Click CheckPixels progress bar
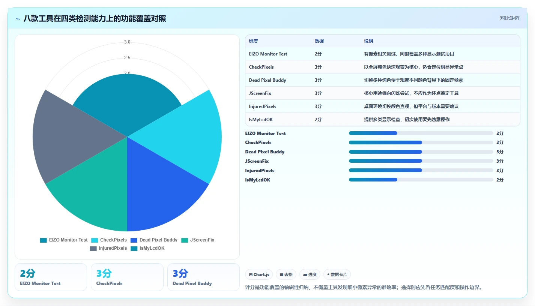Image resolution: width=535 pixels, height=306 pixels. [x=421, y=142]
